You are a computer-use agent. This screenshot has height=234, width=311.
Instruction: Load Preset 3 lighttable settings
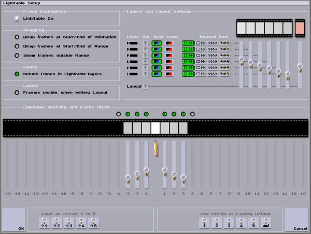(x=229, y=224)
